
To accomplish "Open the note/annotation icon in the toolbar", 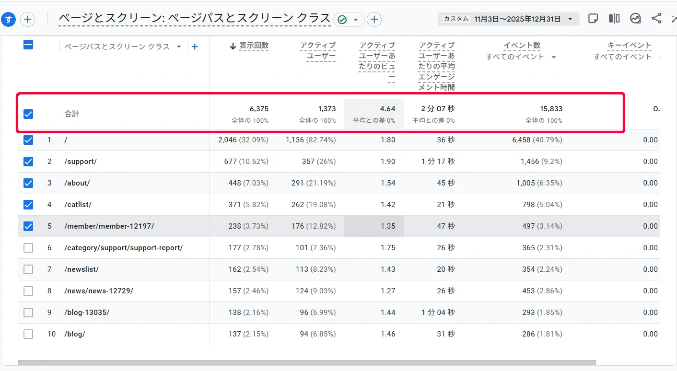I will click(593, 19).
